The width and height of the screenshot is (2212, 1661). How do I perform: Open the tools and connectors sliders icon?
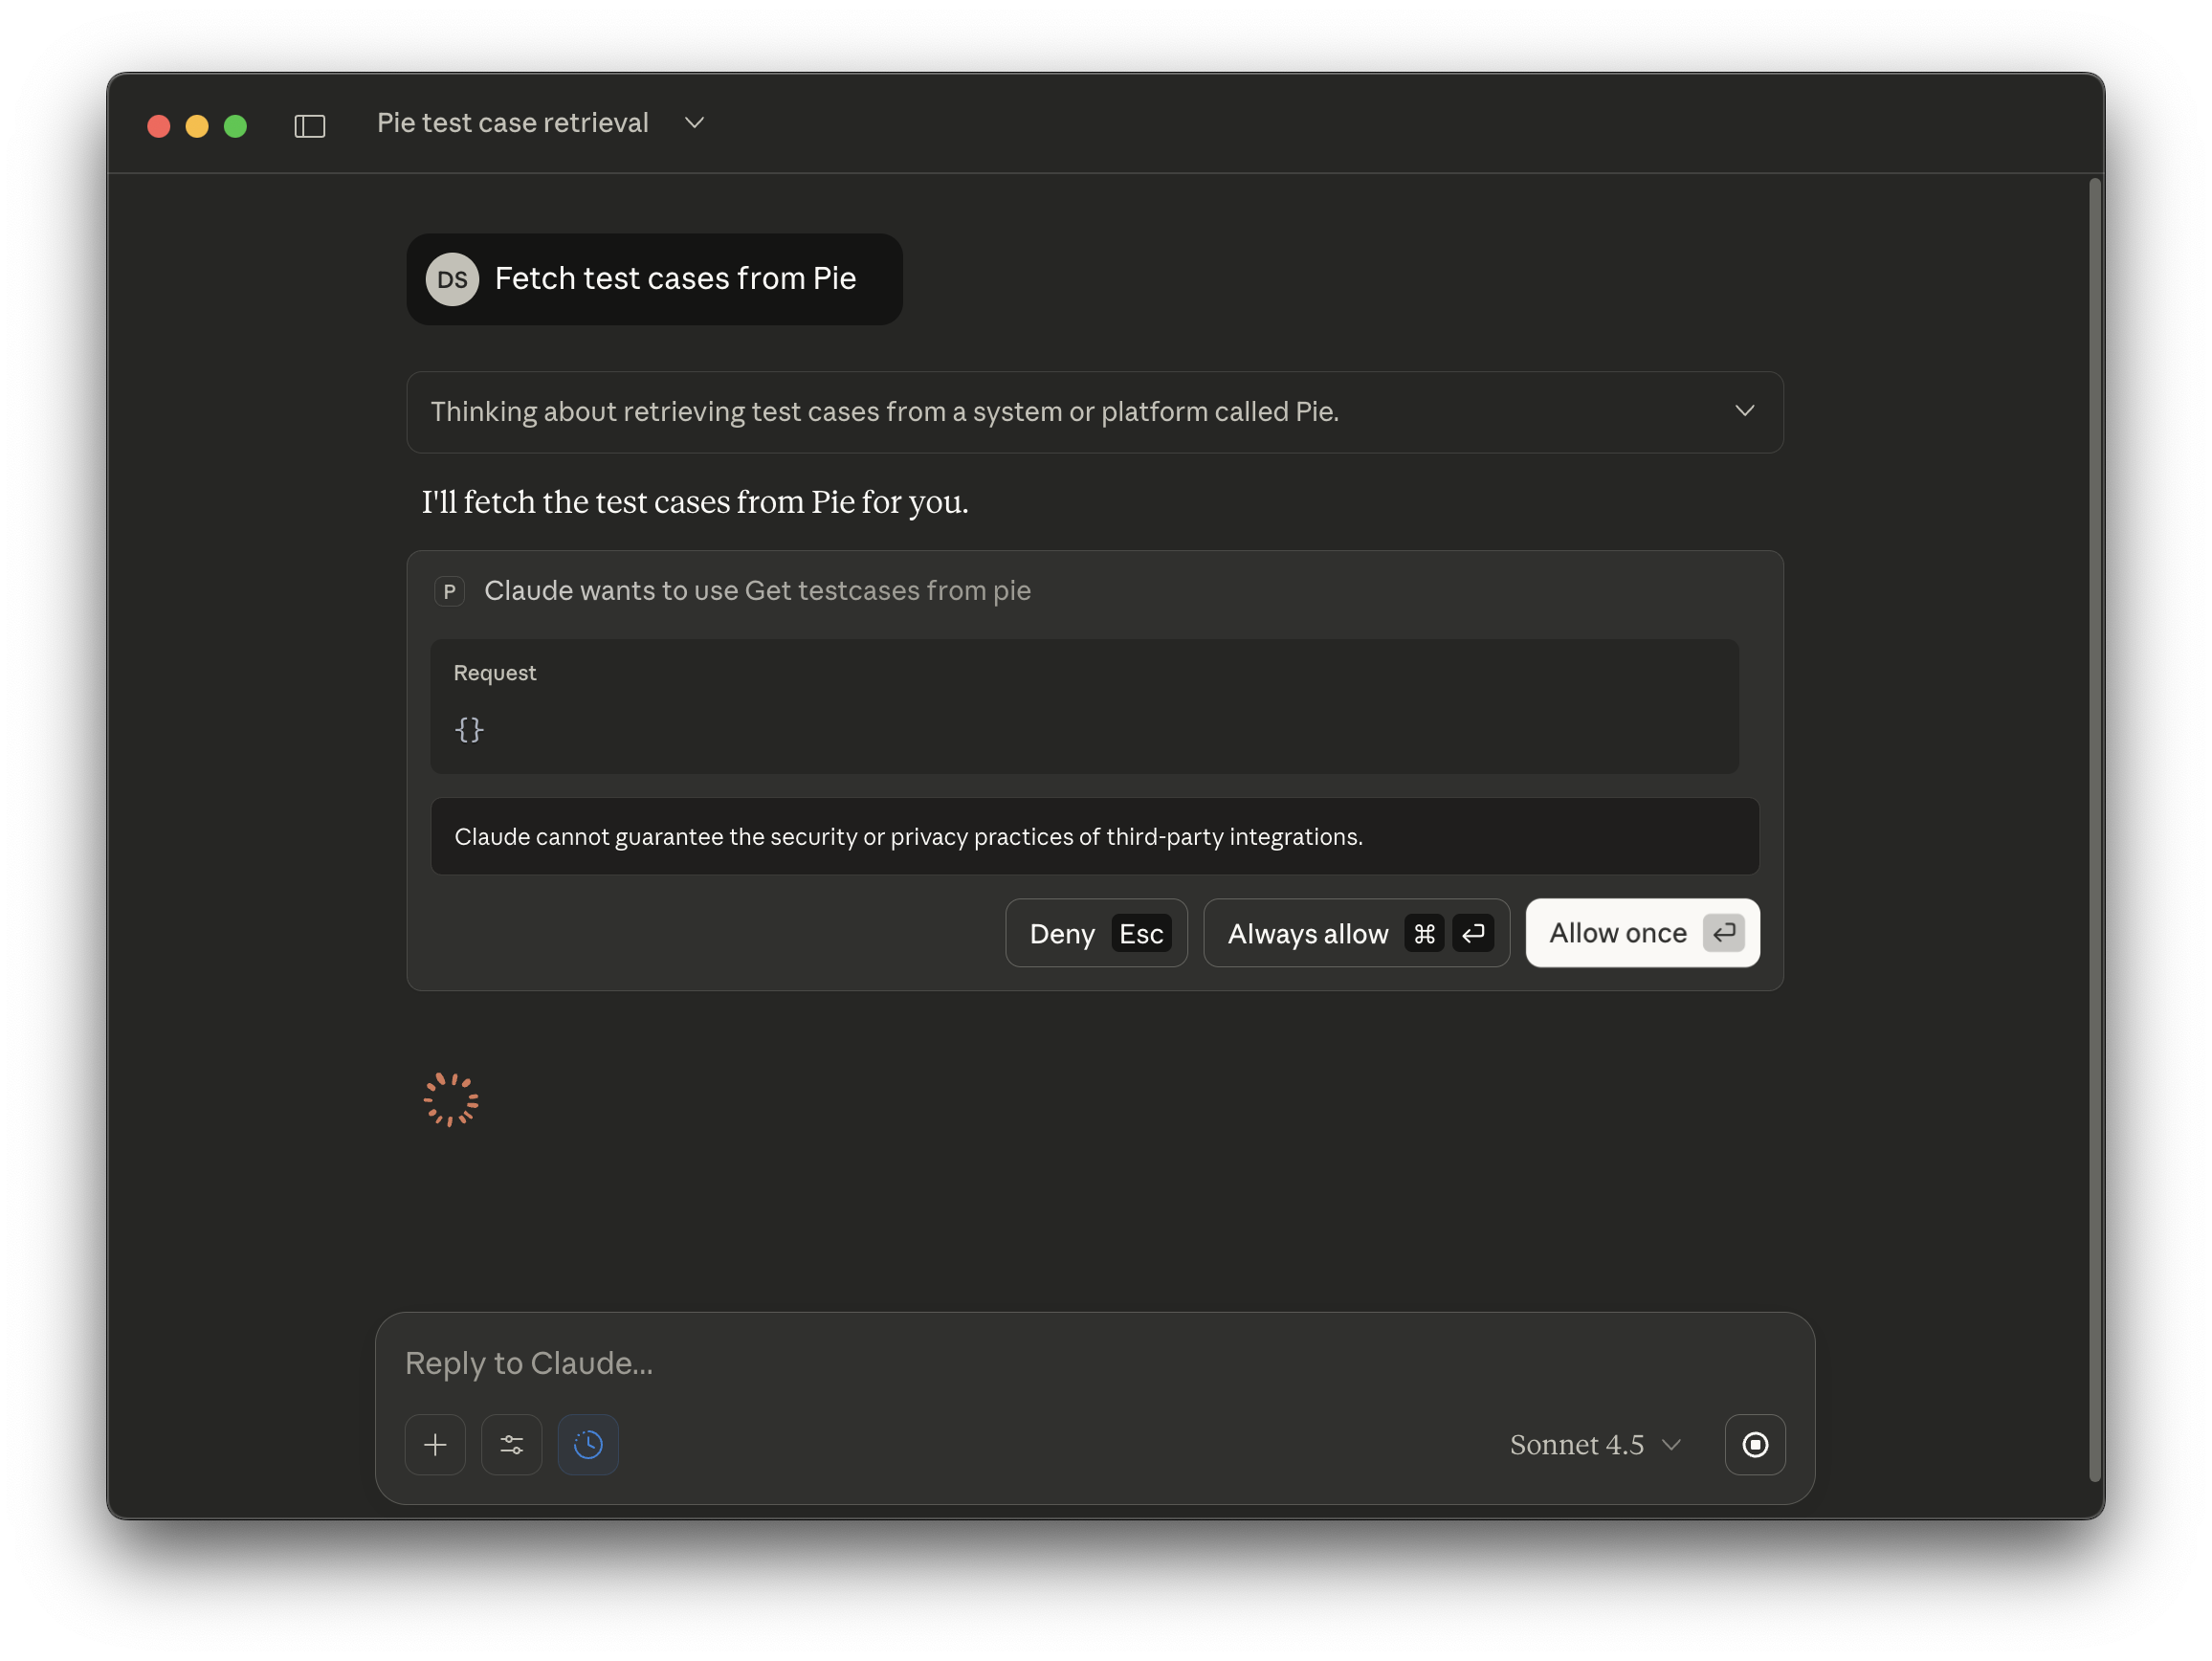(511, 1444)
